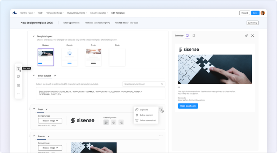Click the Edit Template breadcrumb text
This screenshot has height=153, width=277.
click(118, 13)
